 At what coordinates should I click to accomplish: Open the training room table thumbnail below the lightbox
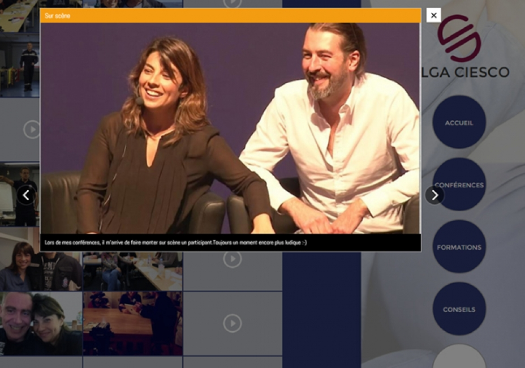pos(132,271)
